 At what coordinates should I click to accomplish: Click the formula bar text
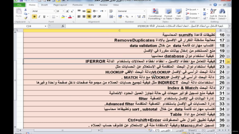coord(180,26)
